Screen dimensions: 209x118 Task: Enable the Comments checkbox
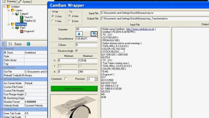pyautogui.click(x=66, y=79)
